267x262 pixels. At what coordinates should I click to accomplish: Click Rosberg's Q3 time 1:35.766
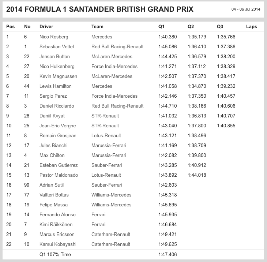[226, 37]
